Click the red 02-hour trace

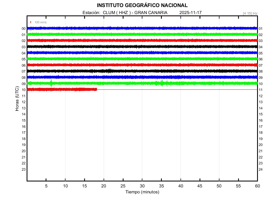point(142,40)
